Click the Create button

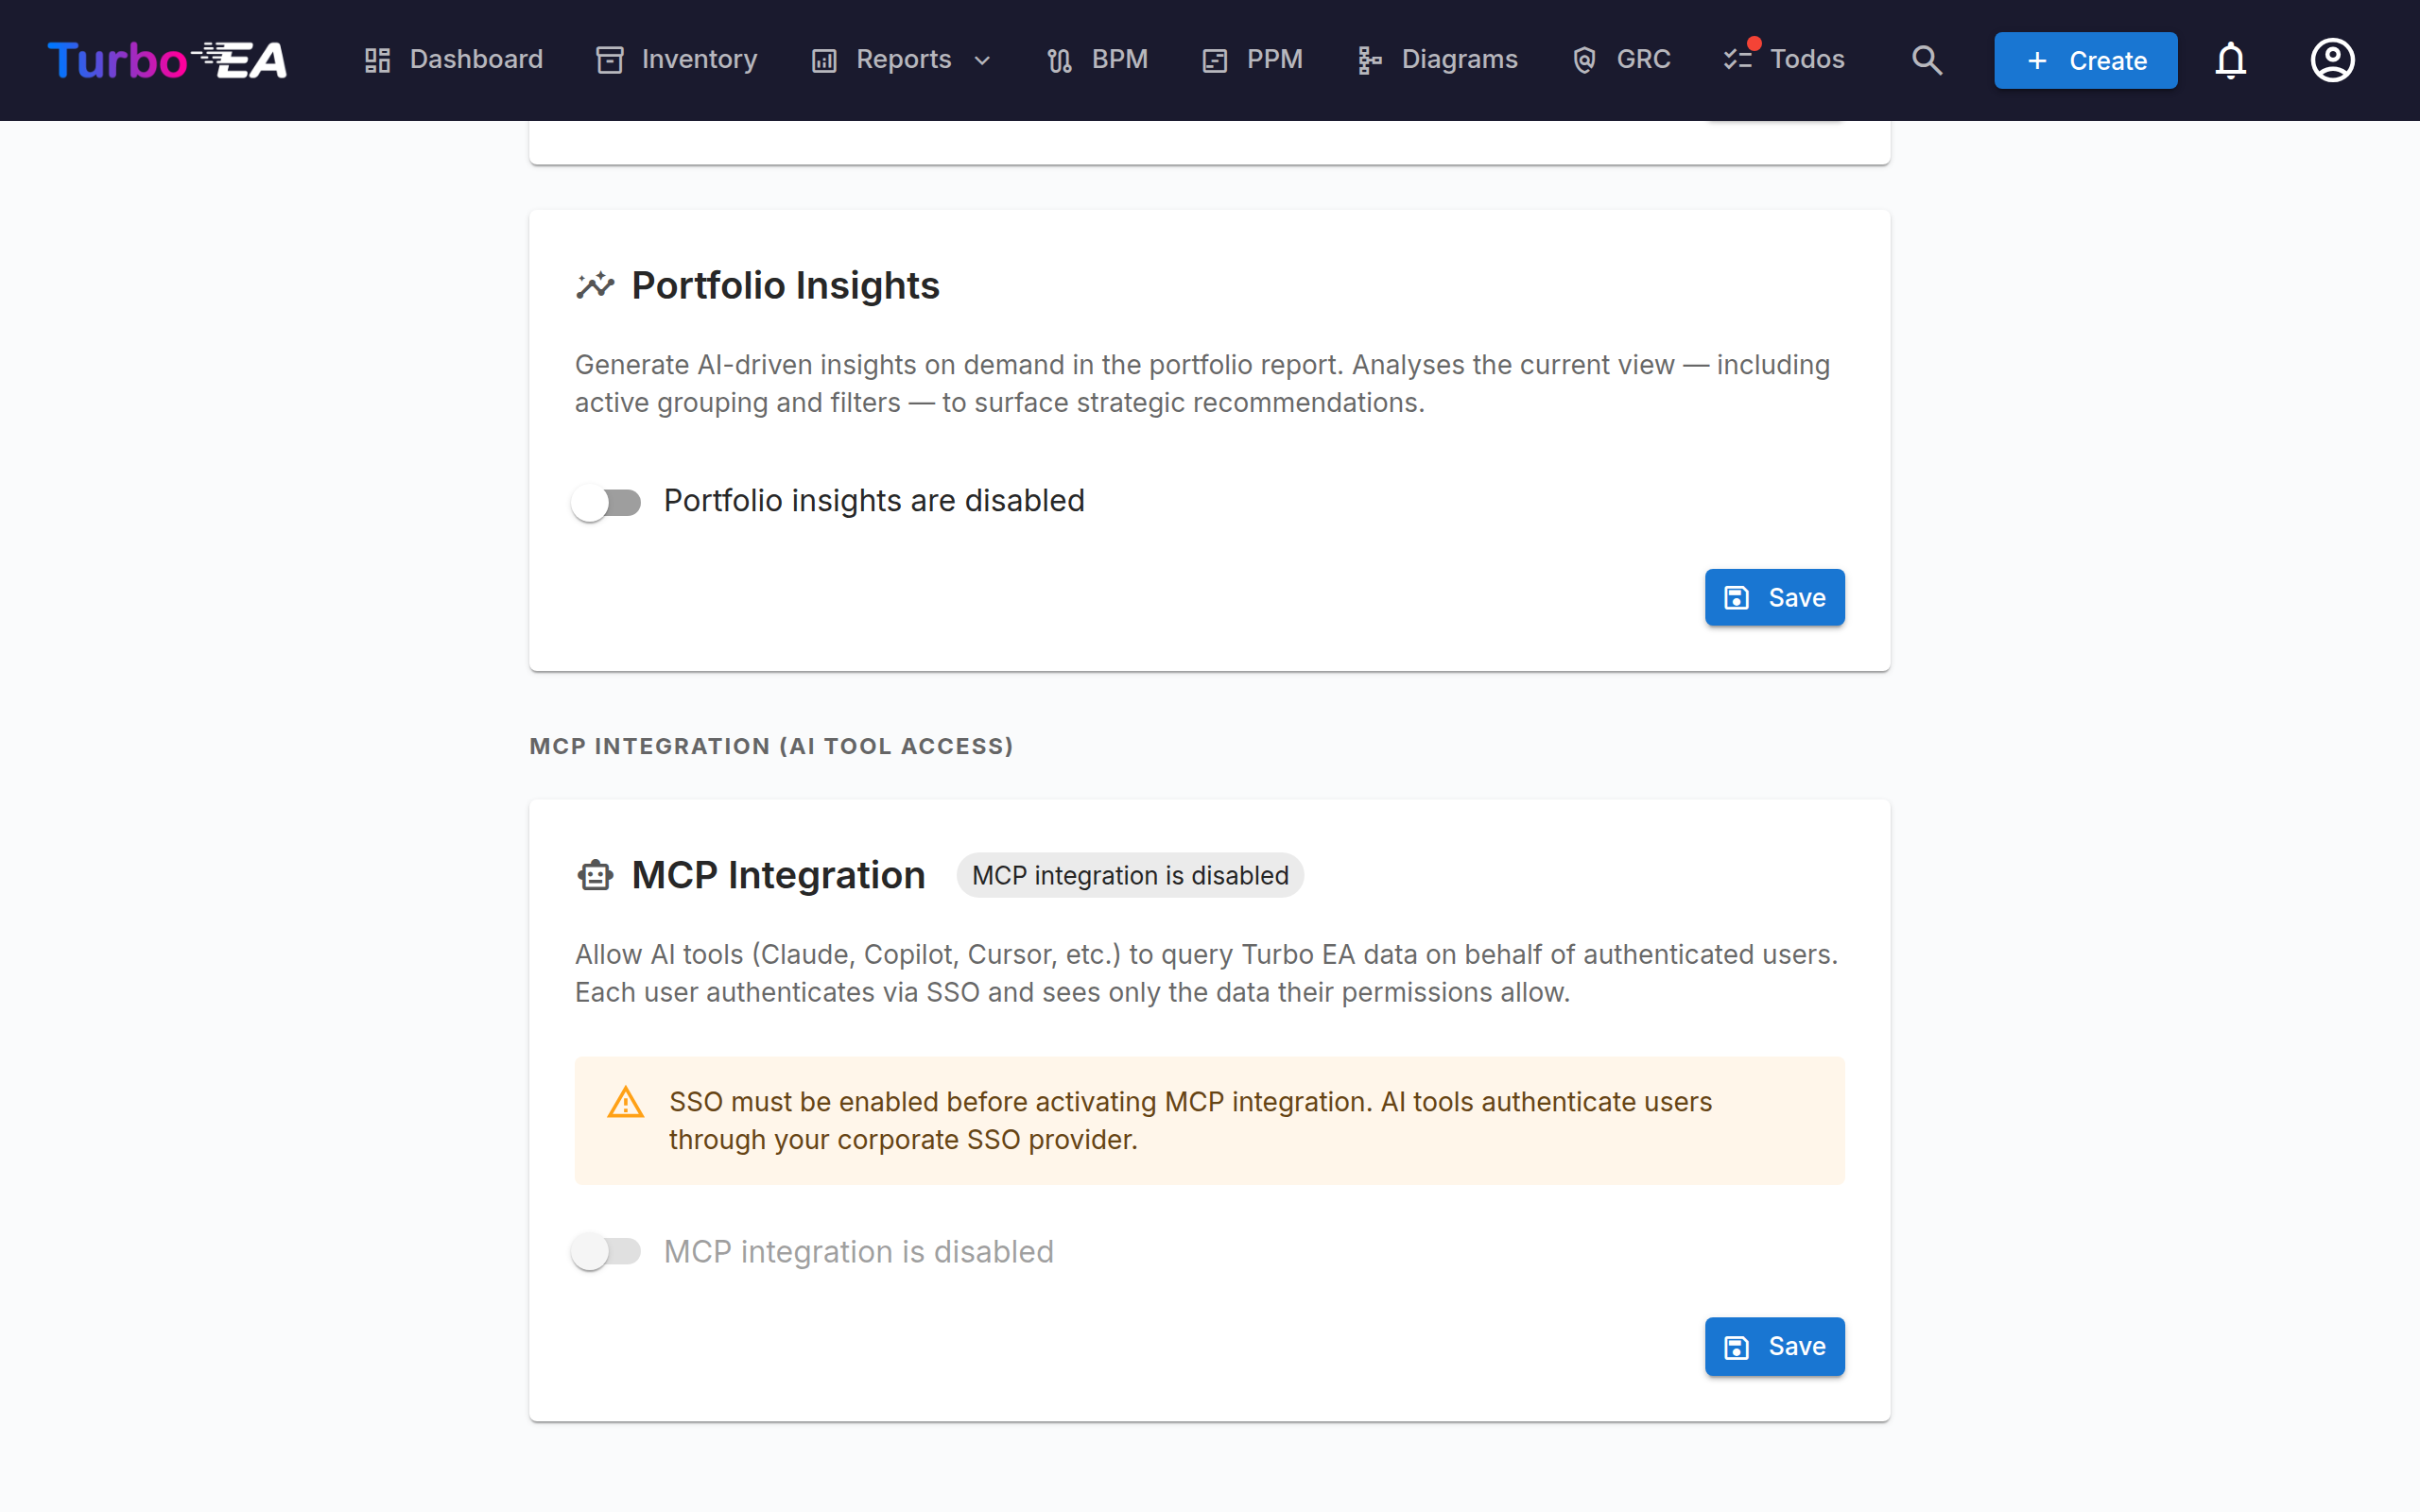(2085, 60)
